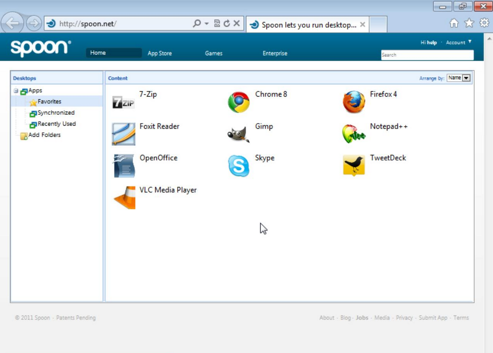Click the Spoon logo in the header

(x=41, y=48)
